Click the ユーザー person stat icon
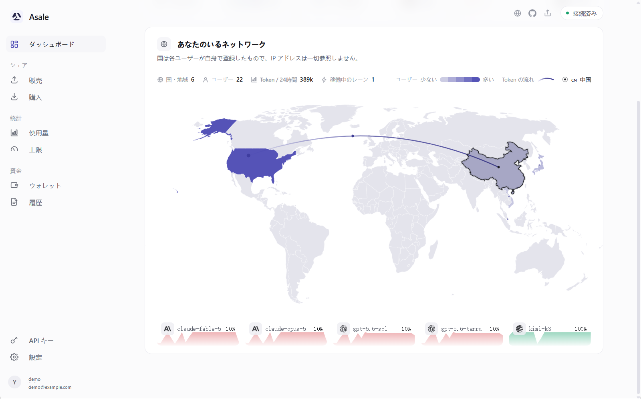The height and width of the screenshot is (400, 641). (206, 80)
